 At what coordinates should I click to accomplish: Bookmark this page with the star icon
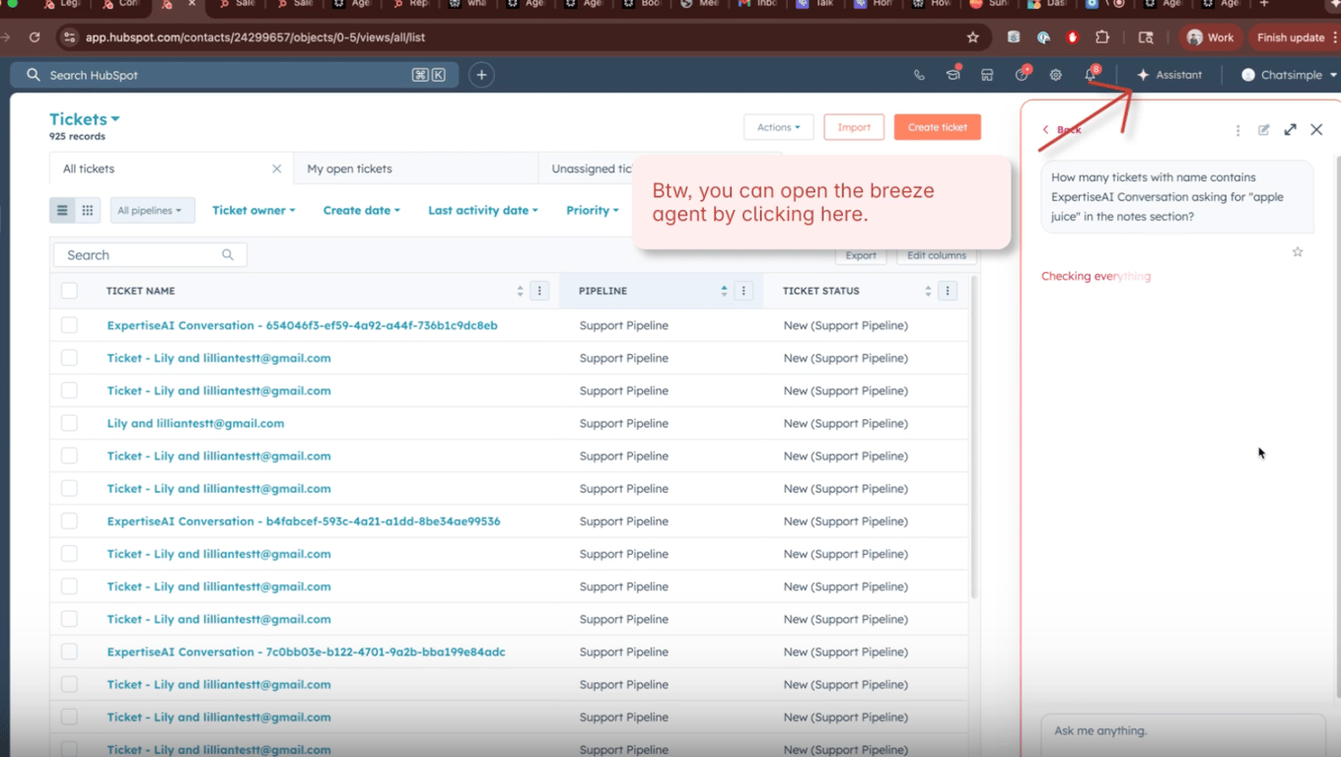coord(973,37)
